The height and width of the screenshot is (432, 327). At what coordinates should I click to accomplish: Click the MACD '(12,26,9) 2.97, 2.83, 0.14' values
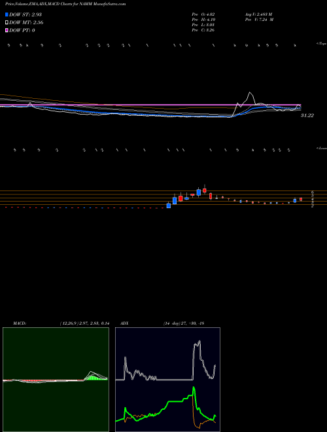[x=84, y=323]
